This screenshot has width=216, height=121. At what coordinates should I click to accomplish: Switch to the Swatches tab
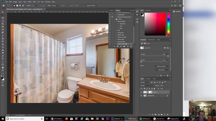148,10
